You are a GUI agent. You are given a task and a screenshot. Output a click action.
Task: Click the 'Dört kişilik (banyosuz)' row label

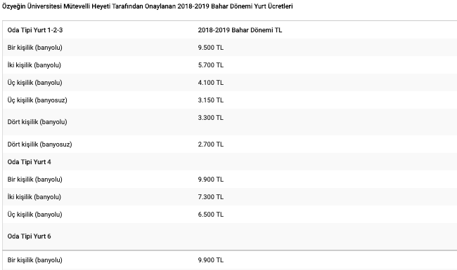click(39, 144)
